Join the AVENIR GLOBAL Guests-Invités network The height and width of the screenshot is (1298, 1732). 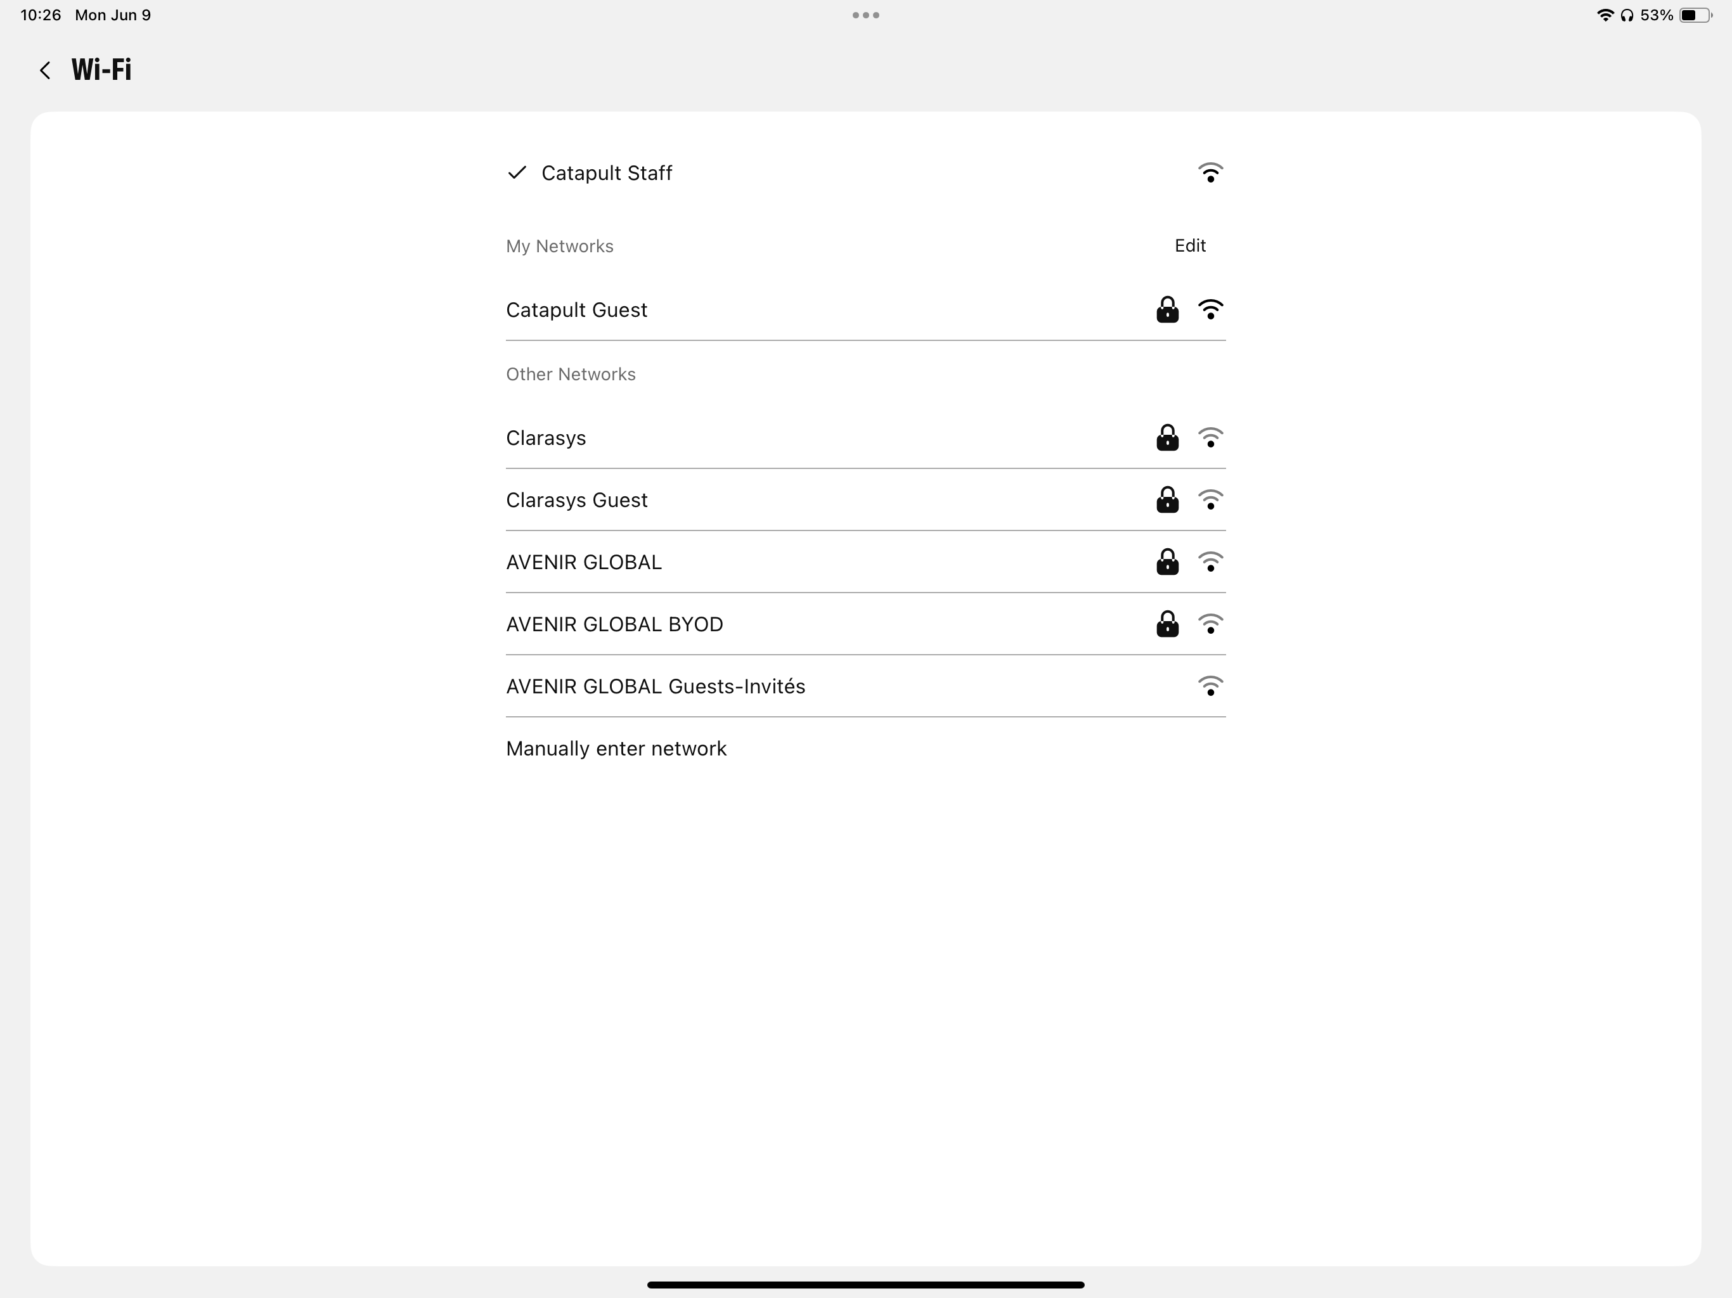click(x=866, y=686)
